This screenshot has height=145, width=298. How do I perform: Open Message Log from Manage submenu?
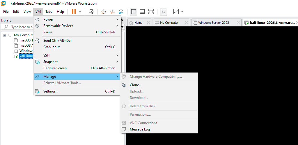pos(140,129)
